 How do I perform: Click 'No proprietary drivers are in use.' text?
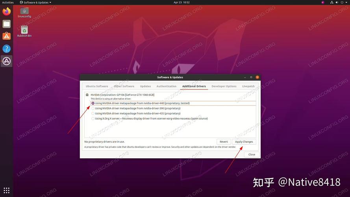pyautogui.click(x=104, y=141)
